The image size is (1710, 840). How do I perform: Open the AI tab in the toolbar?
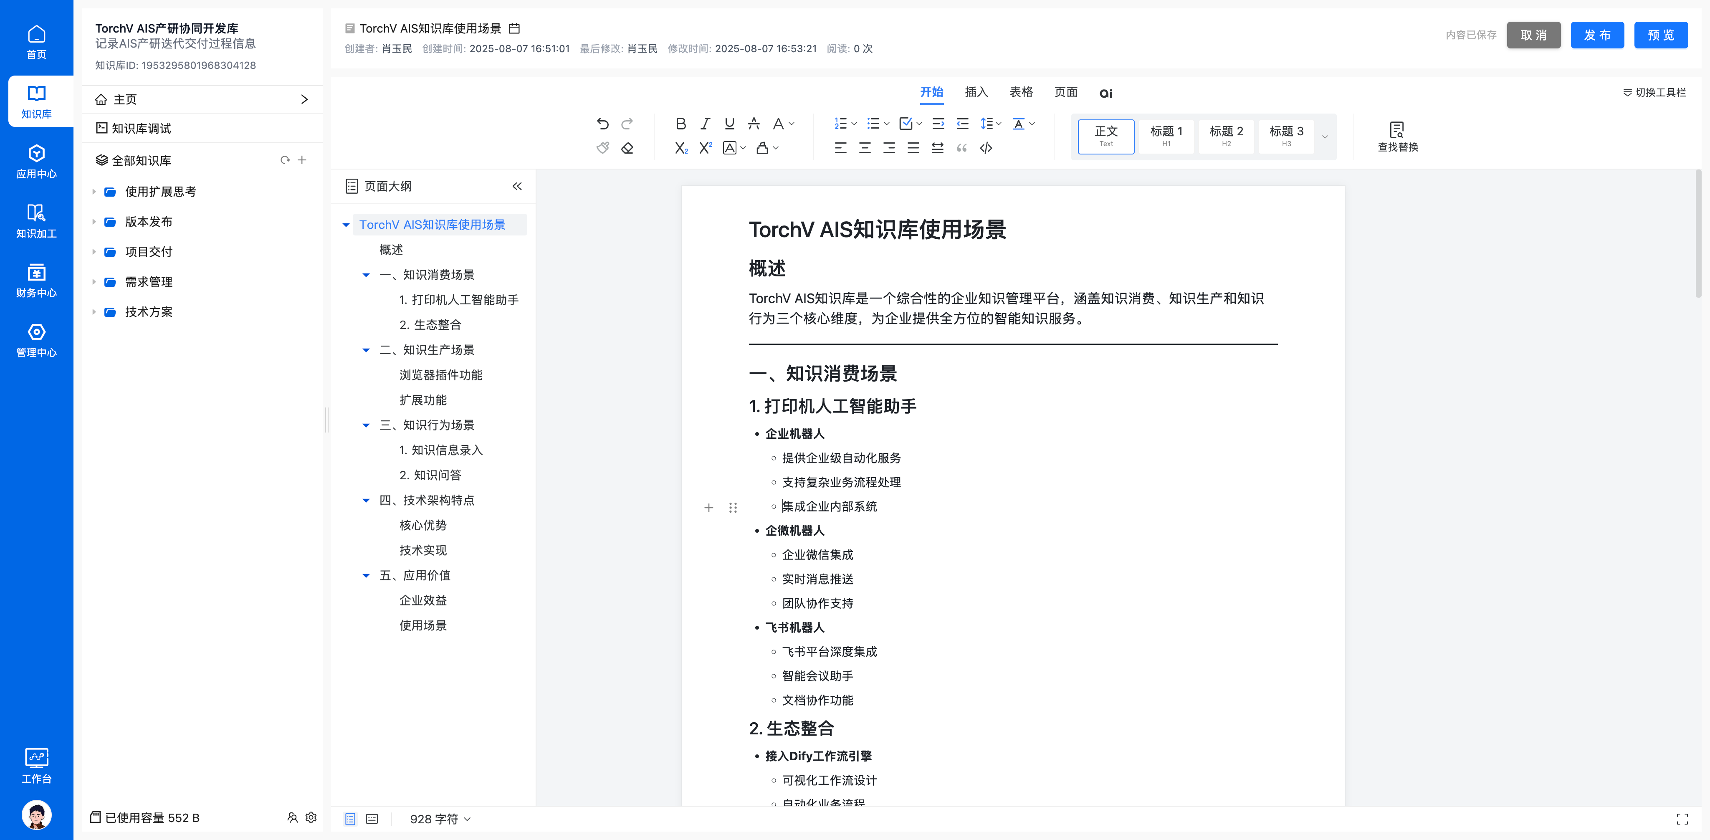[1105, 93]
